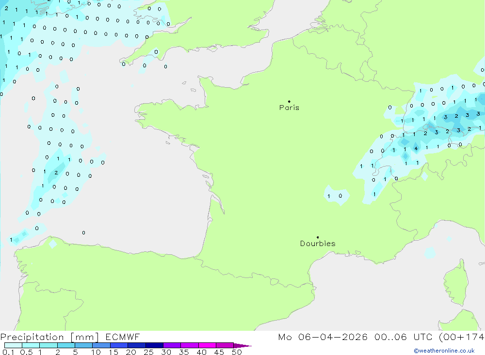Viewport: 485px width, 355px height.
Task: Select the dot marker above Paris
Action: point(289,101)
